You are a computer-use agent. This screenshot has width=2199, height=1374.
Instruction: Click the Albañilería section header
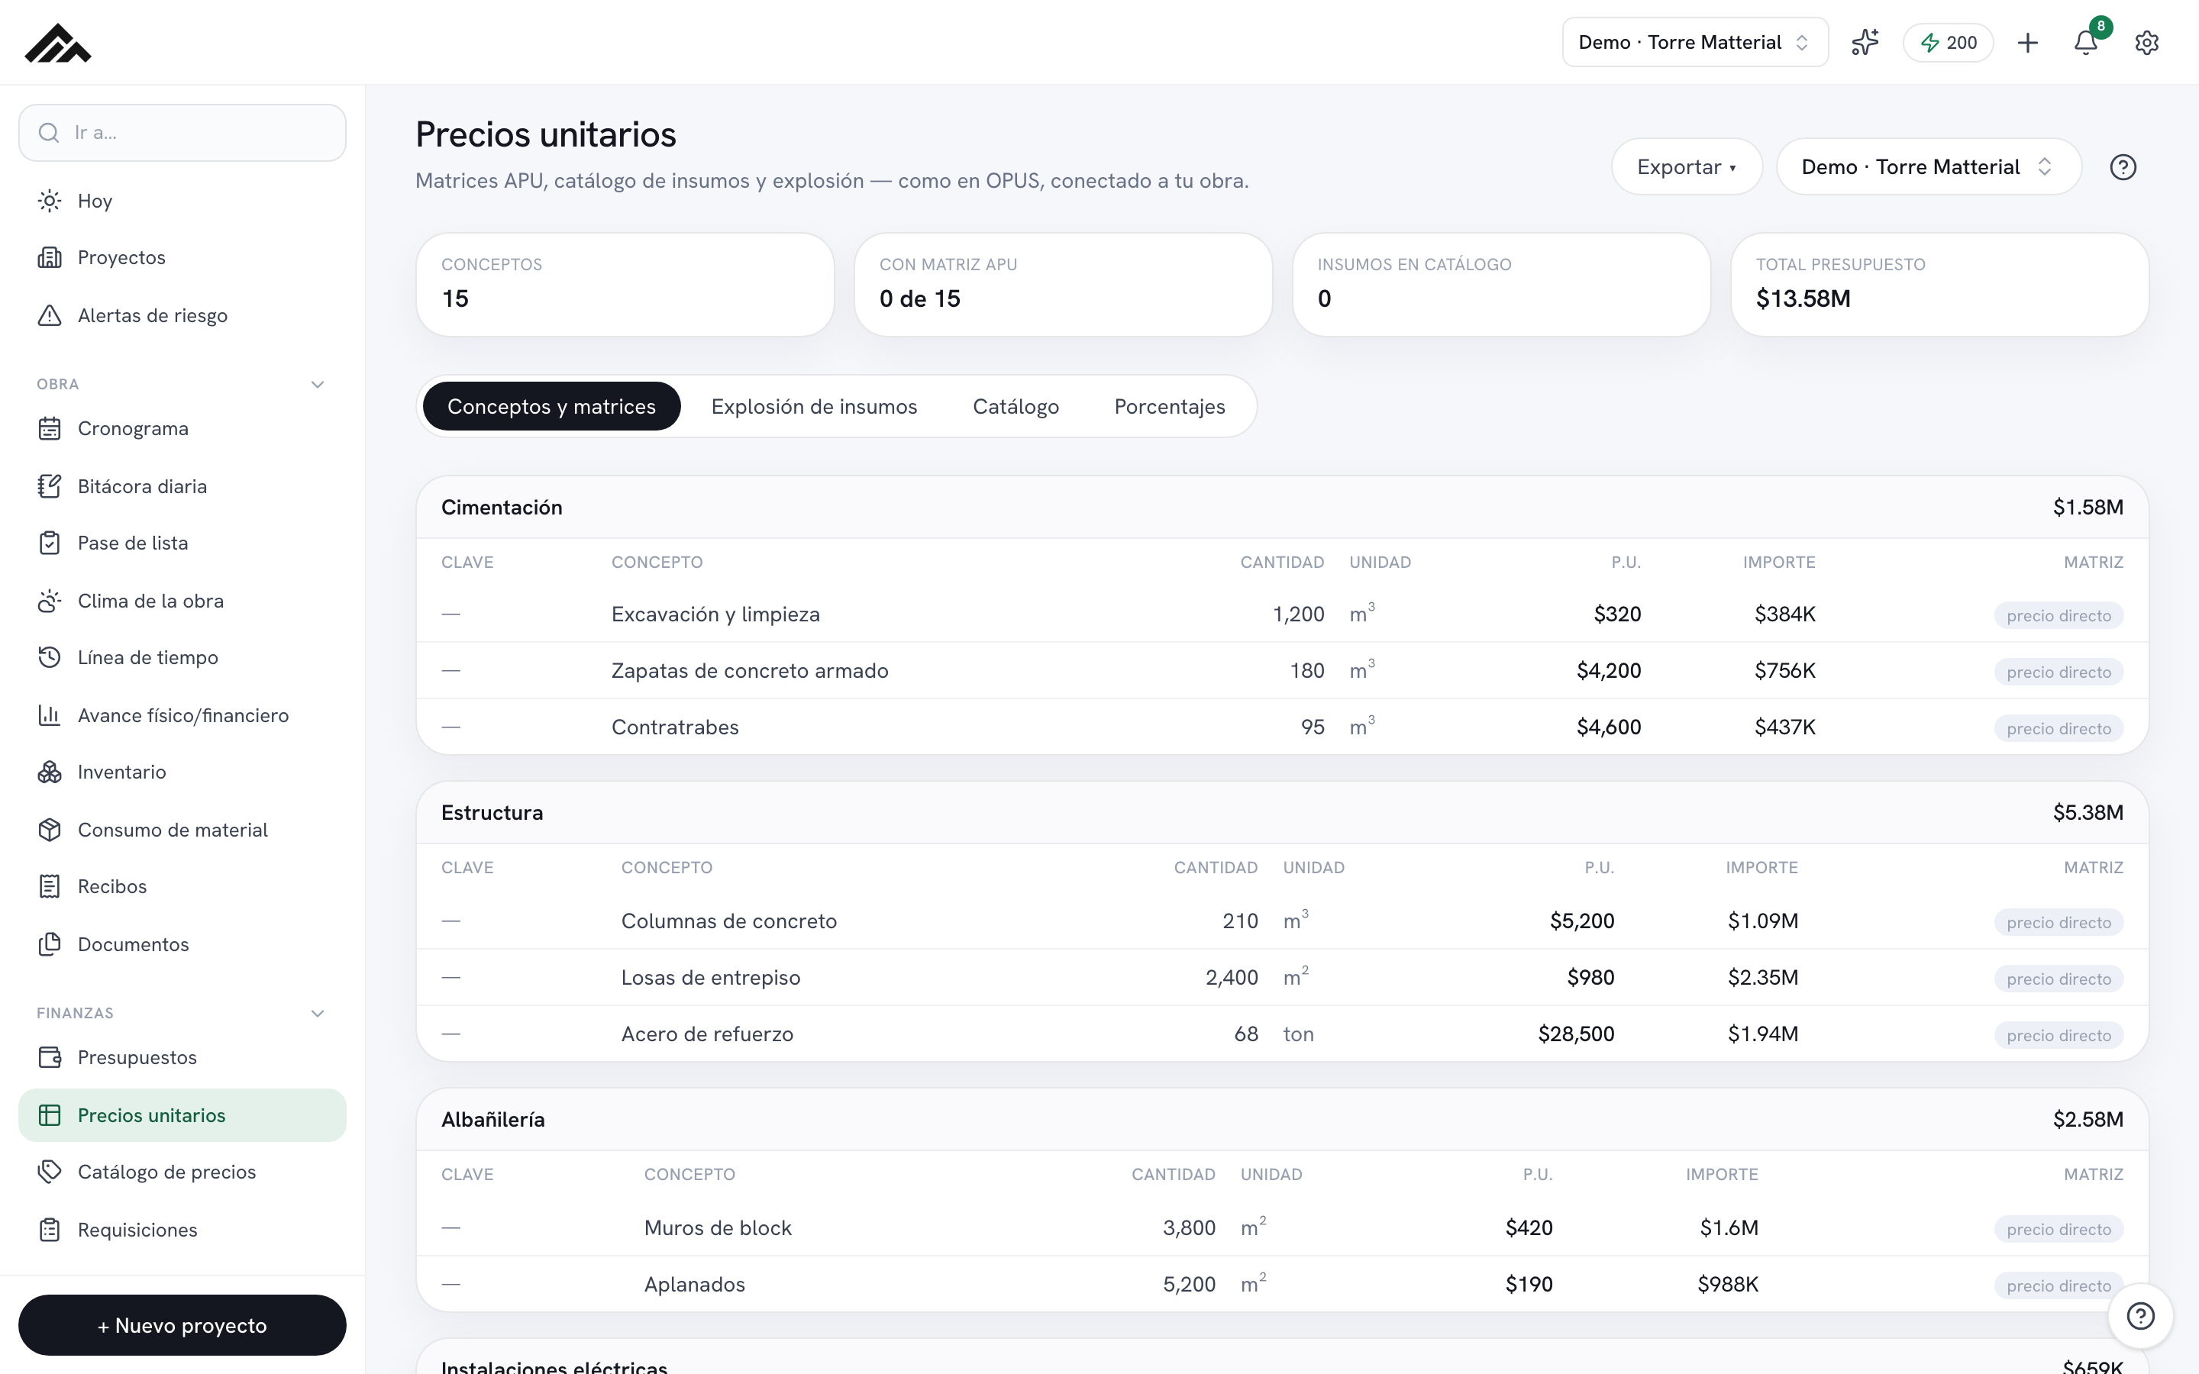coord(1282,1120)
